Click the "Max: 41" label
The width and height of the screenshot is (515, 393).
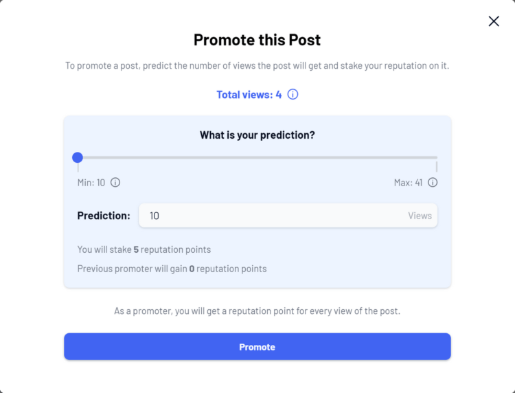click(409, 183)
